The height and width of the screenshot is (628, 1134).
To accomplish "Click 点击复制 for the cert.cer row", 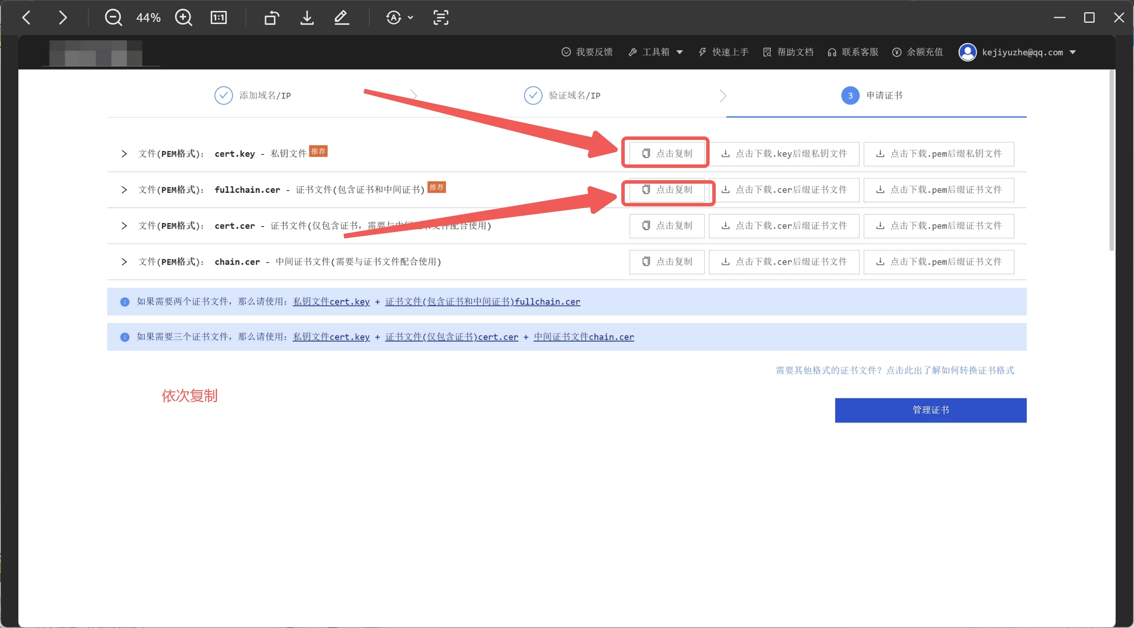I will tap(666, 226).
